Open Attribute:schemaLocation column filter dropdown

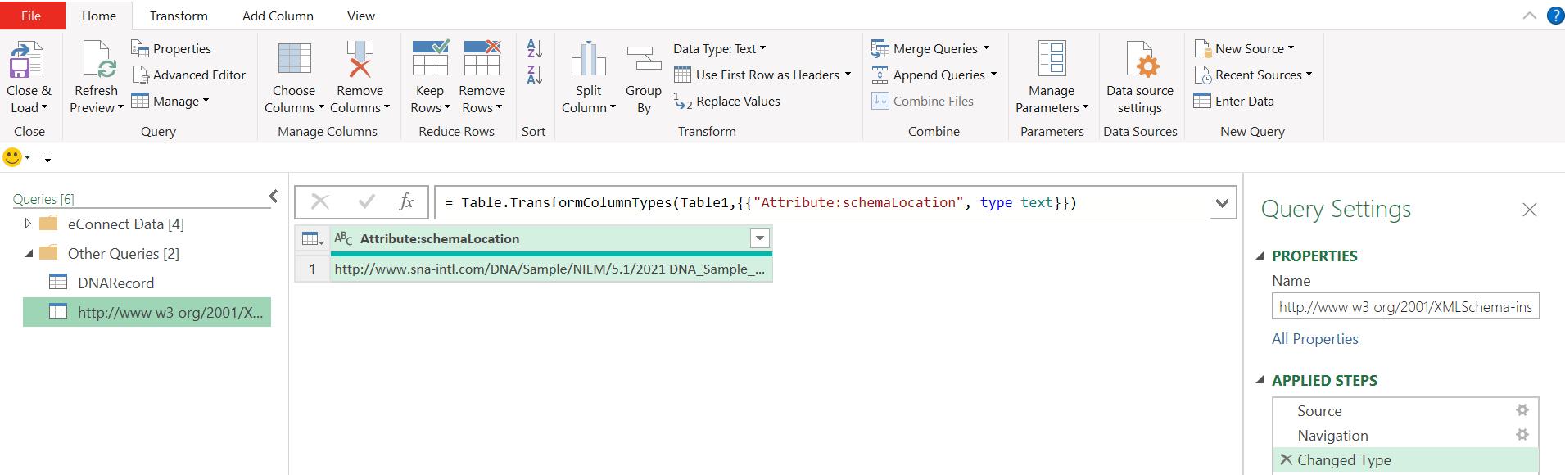click(x=760, y=239)
